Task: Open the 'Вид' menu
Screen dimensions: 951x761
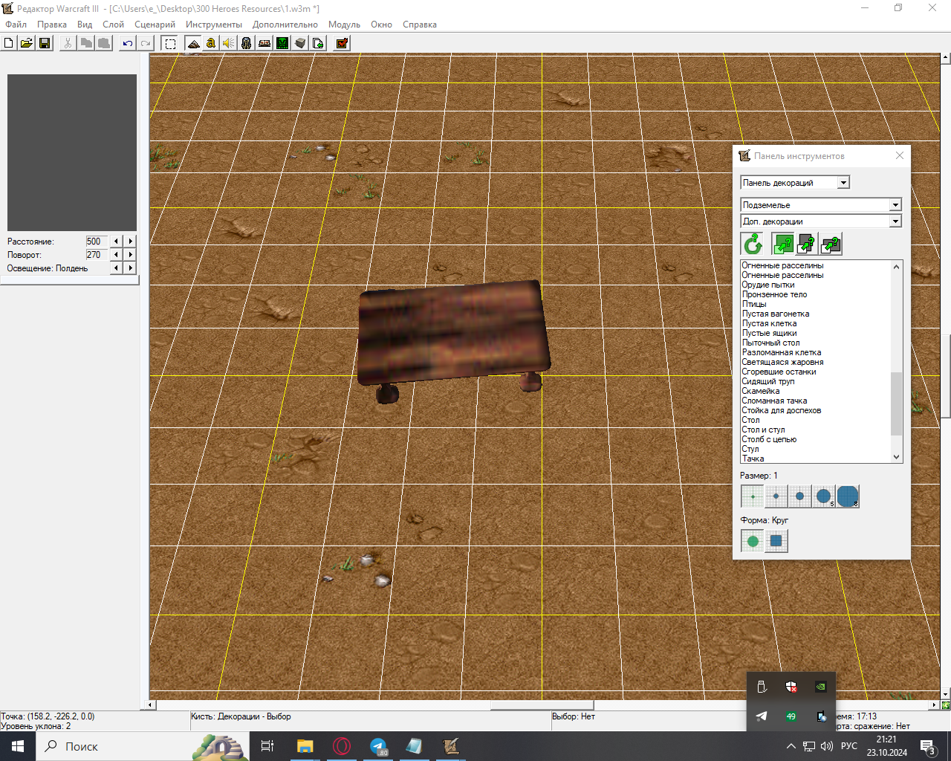Action: (85, 25)
